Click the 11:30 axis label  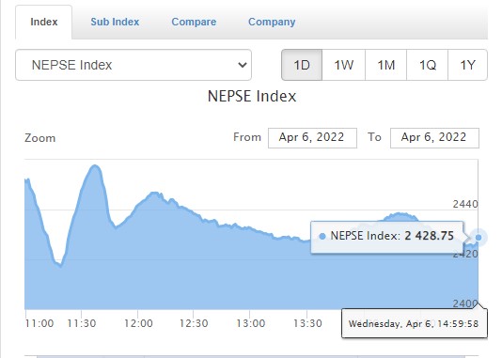pos(82,323)
